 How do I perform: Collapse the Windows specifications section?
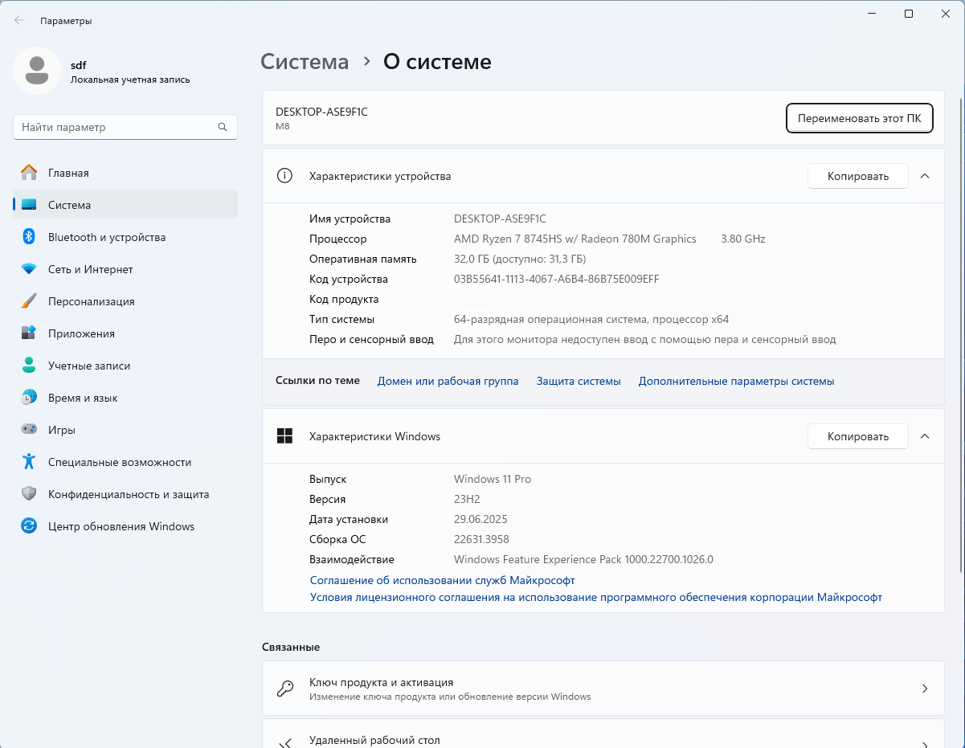pos(924,436)
